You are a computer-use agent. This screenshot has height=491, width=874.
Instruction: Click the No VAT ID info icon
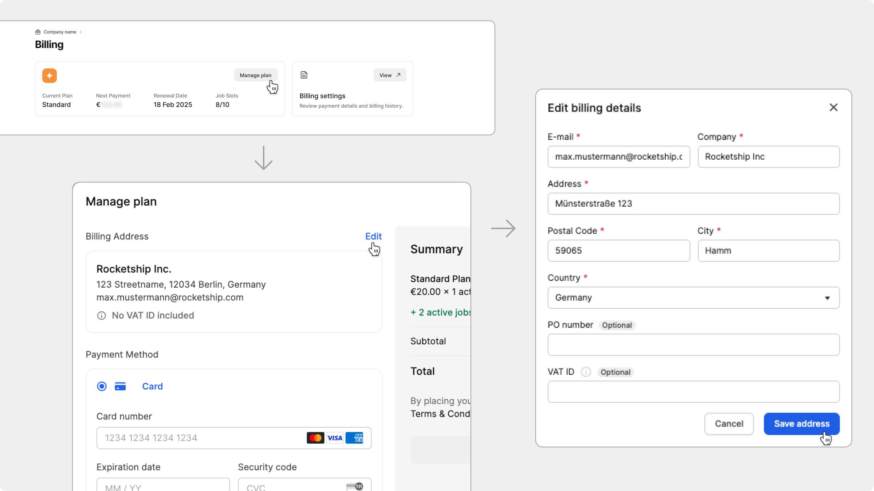click(x=102, y=316)
